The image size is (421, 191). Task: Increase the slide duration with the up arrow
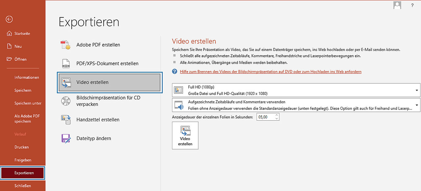click(x=277, y=115)
